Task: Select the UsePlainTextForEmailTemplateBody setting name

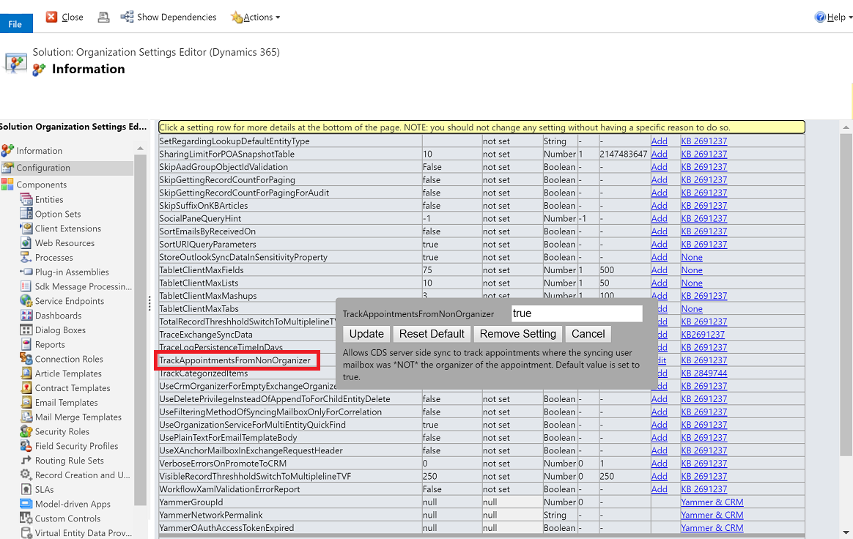Action: [229, 438]
